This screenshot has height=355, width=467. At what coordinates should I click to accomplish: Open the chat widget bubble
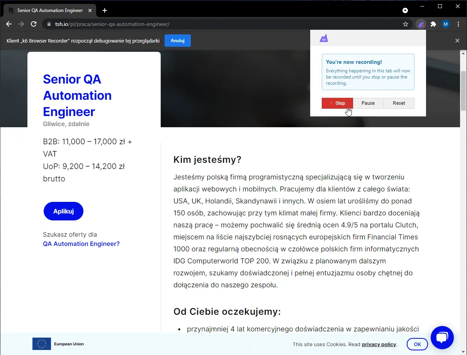pos(442,337)
